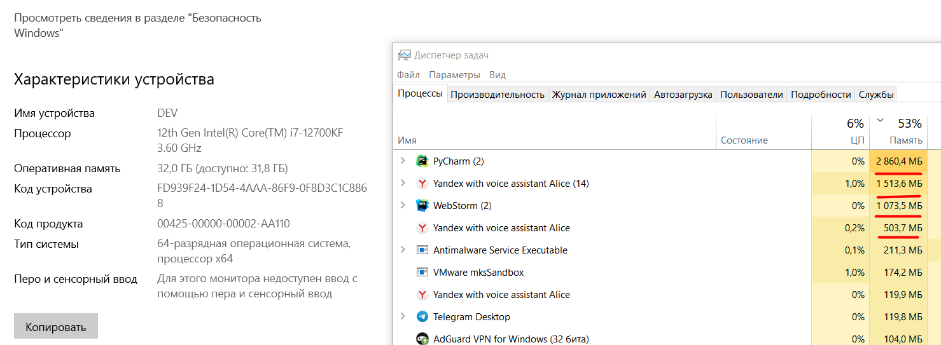Sort by the Состояние column header
Image resolution: width=941 pixels, height=345 pixels.
coord(744,140)
